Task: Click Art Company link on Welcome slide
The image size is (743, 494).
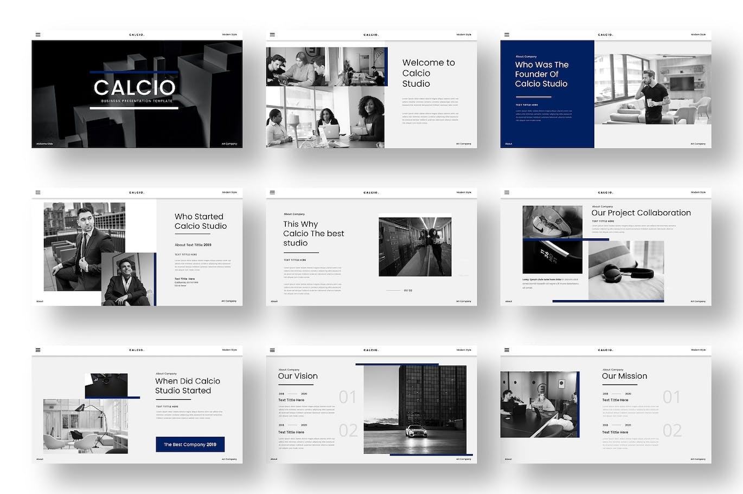Action: point(463,144)
